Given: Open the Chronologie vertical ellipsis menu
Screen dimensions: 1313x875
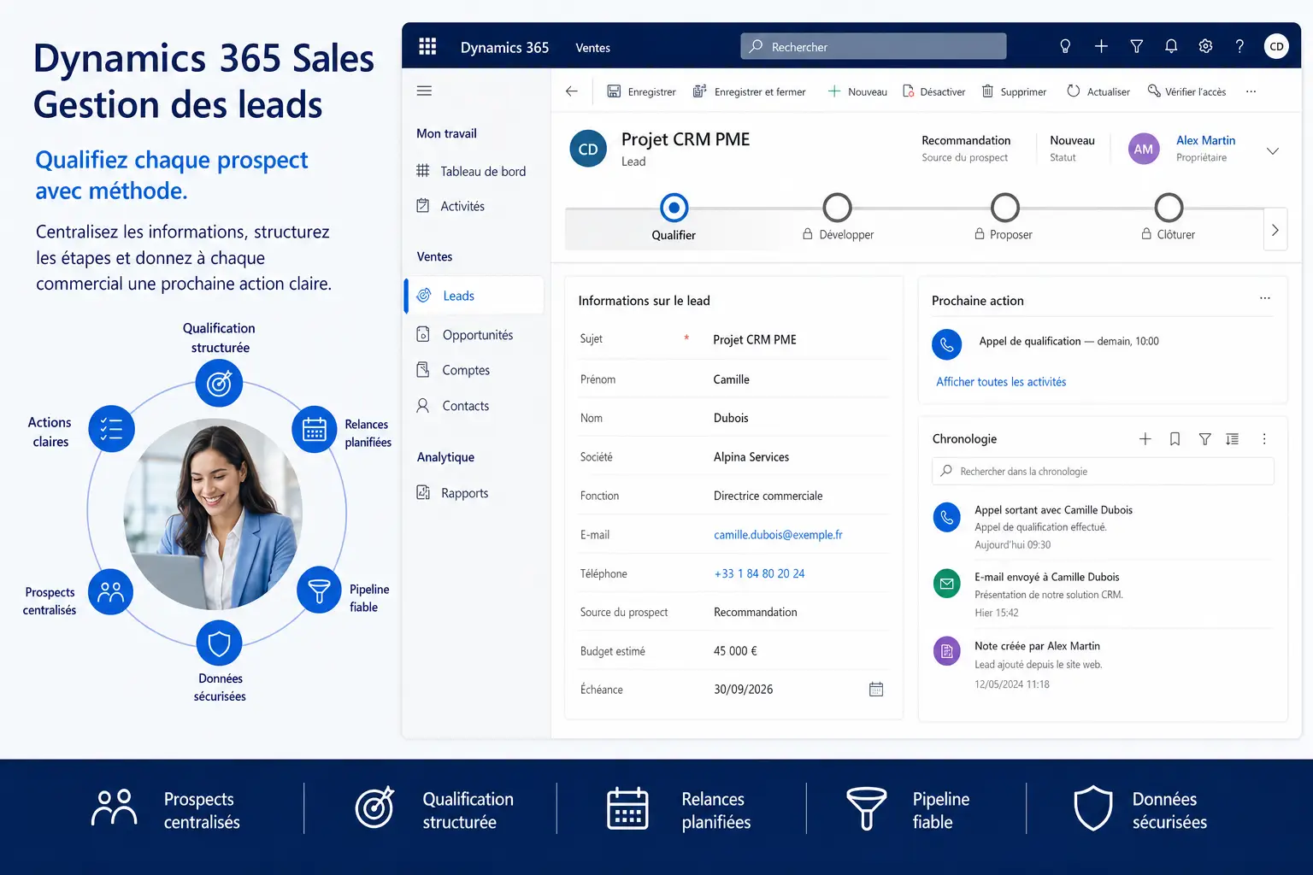Looking at the screenshot, I should coord(1264,438).
